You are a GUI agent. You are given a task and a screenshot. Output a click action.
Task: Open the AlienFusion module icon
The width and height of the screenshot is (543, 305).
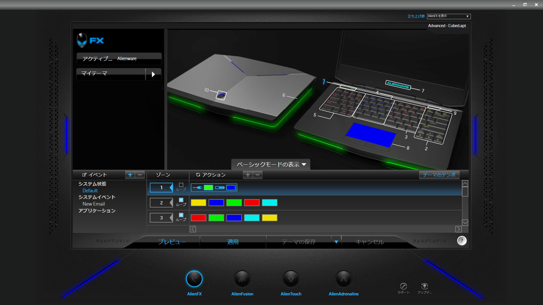242,279
